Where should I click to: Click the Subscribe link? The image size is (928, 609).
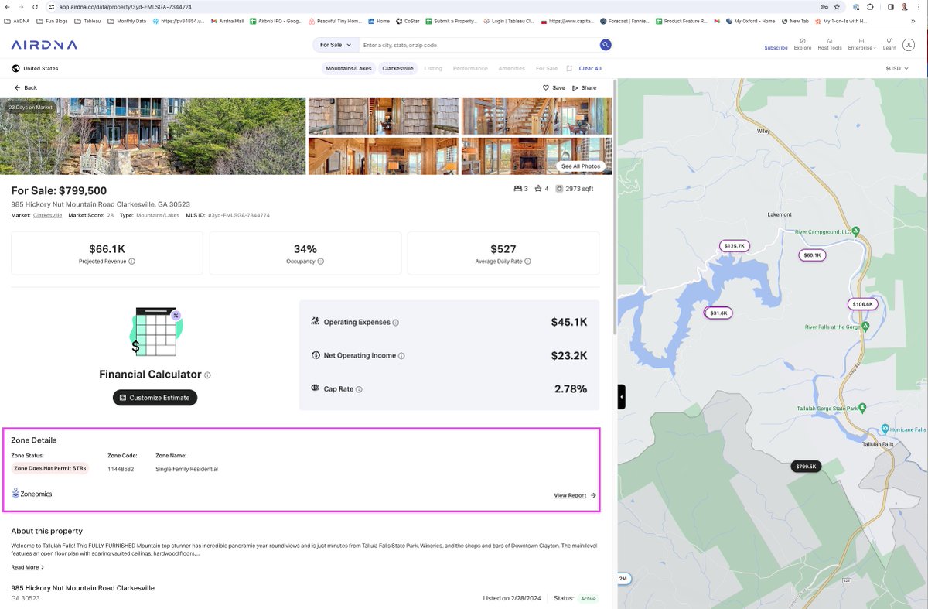(x=776, y=48)
